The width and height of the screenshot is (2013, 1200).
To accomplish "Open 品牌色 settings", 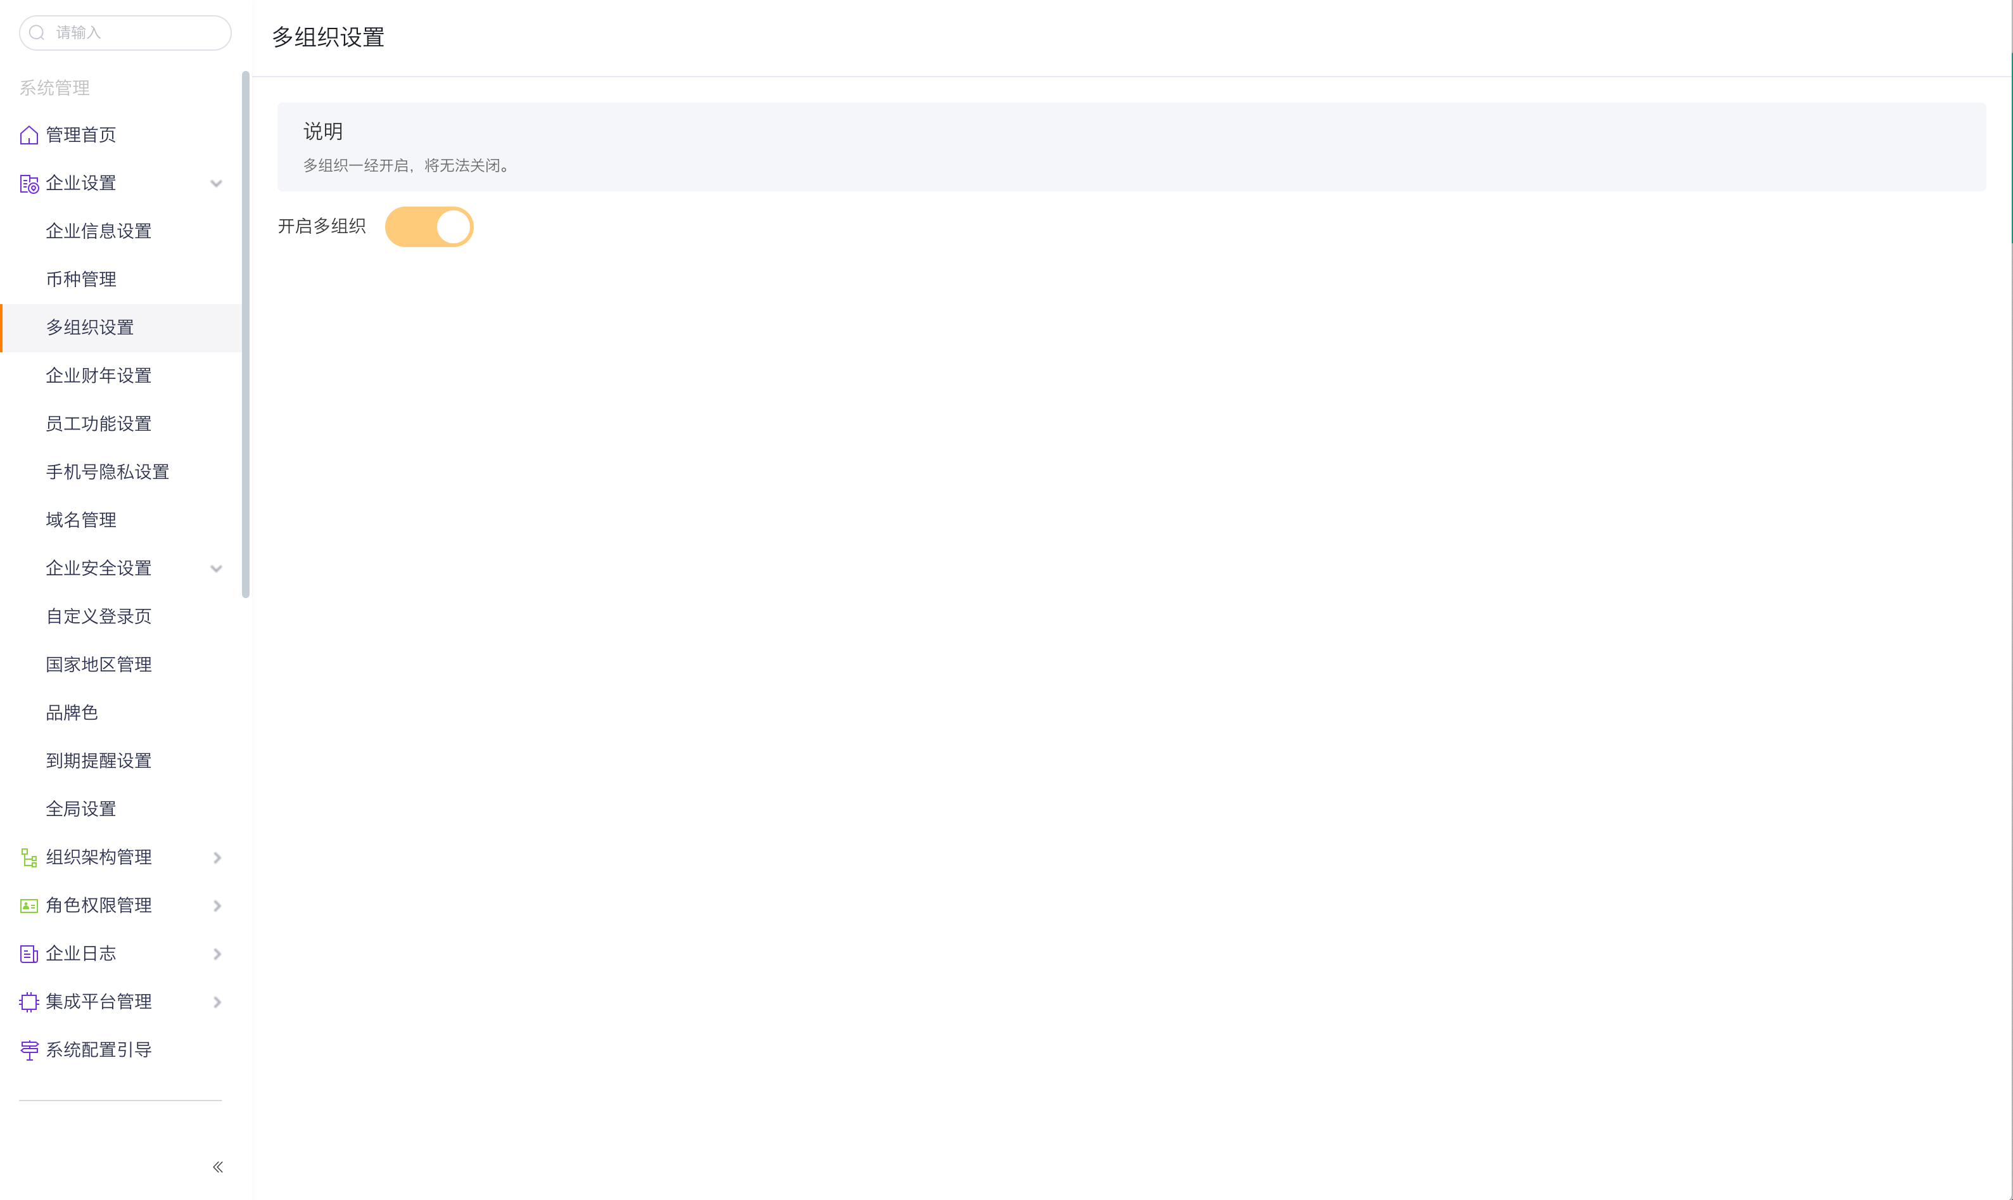I will tap(120, 712).
